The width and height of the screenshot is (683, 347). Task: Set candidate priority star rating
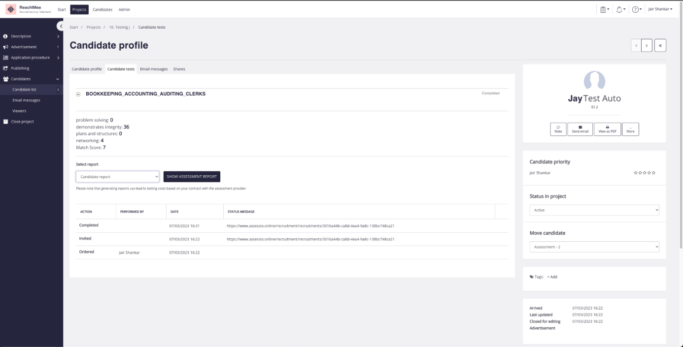[645, 173]
